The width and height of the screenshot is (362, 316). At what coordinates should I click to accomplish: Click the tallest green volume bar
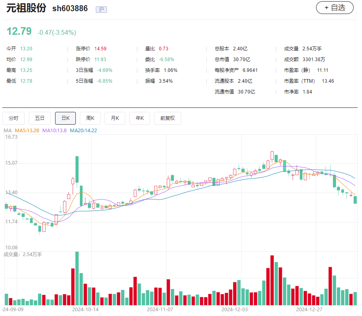[x=77, y=278]
